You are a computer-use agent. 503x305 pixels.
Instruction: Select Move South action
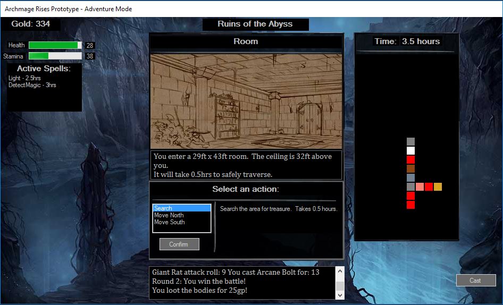coord(170,222)
